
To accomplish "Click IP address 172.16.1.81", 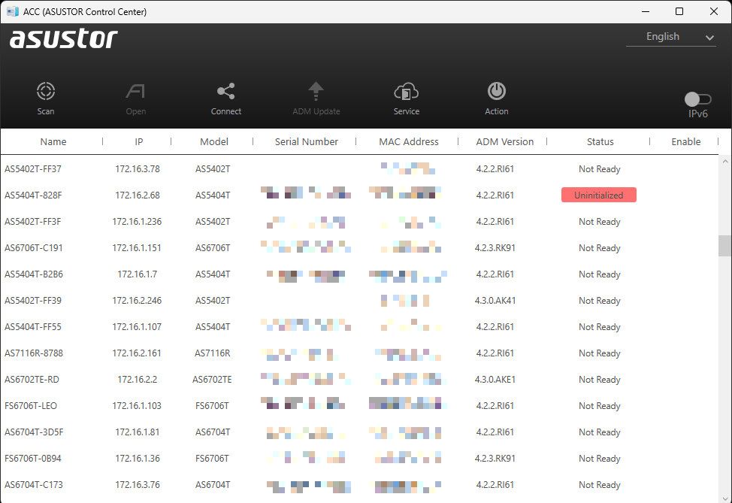I will [138, 432].
